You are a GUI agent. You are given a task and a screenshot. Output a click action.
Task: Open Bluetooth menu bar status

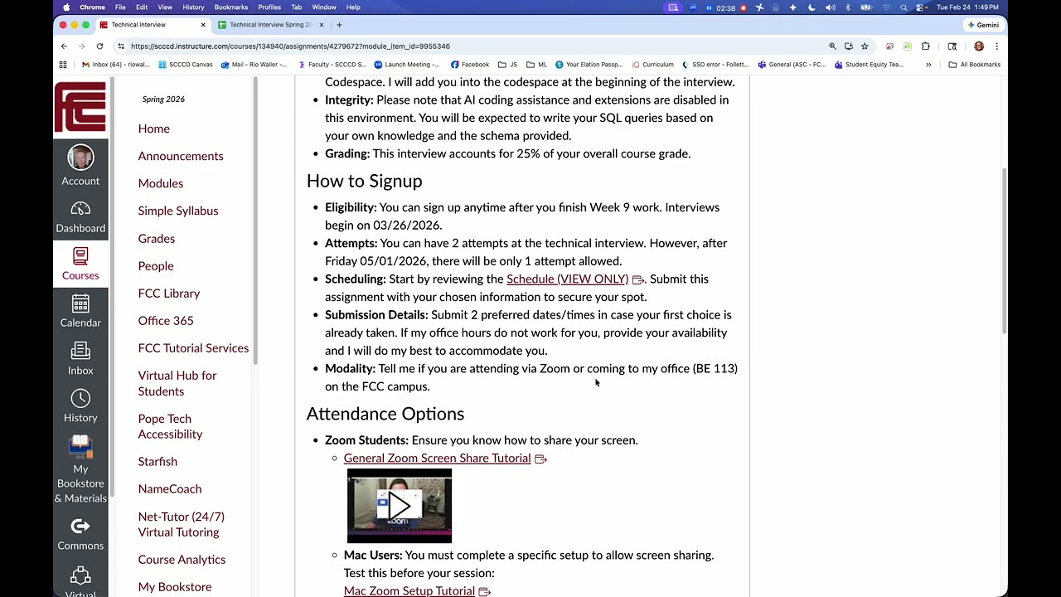pos(847,7)
